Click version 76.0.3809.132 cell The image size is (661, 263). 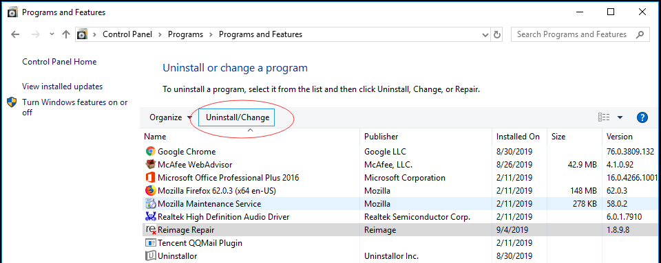coord(630,152)
